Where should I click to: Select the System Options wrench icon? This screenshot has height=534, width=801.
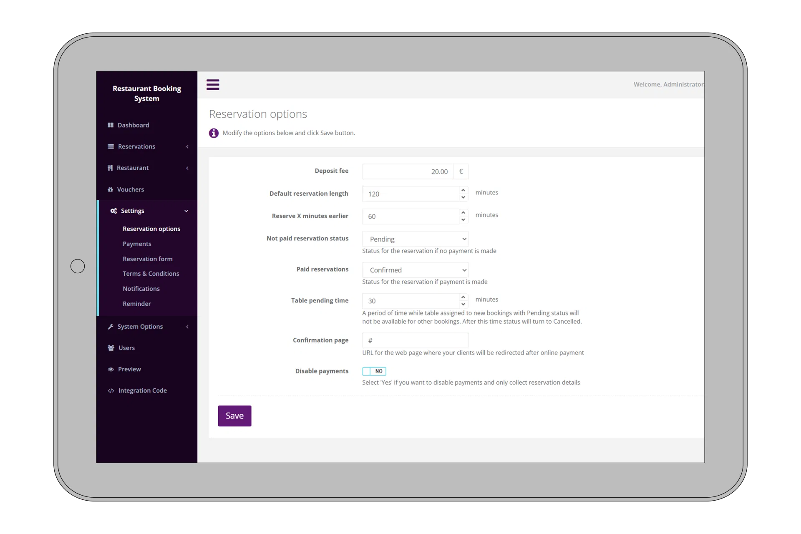pyautogui.click(x=110, y=327)
